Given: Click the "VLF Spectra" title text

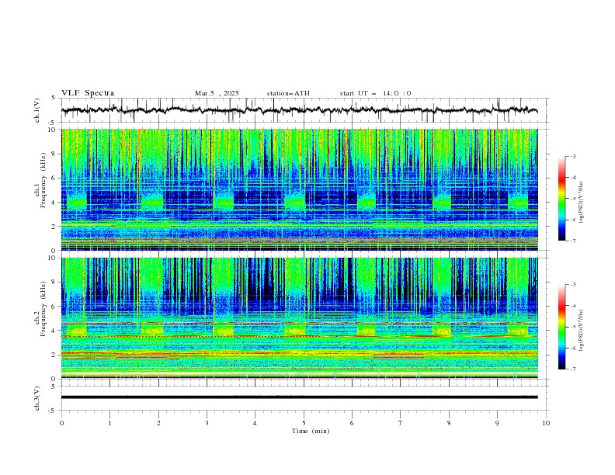Looking at the screenshot, I should [88, 93].
